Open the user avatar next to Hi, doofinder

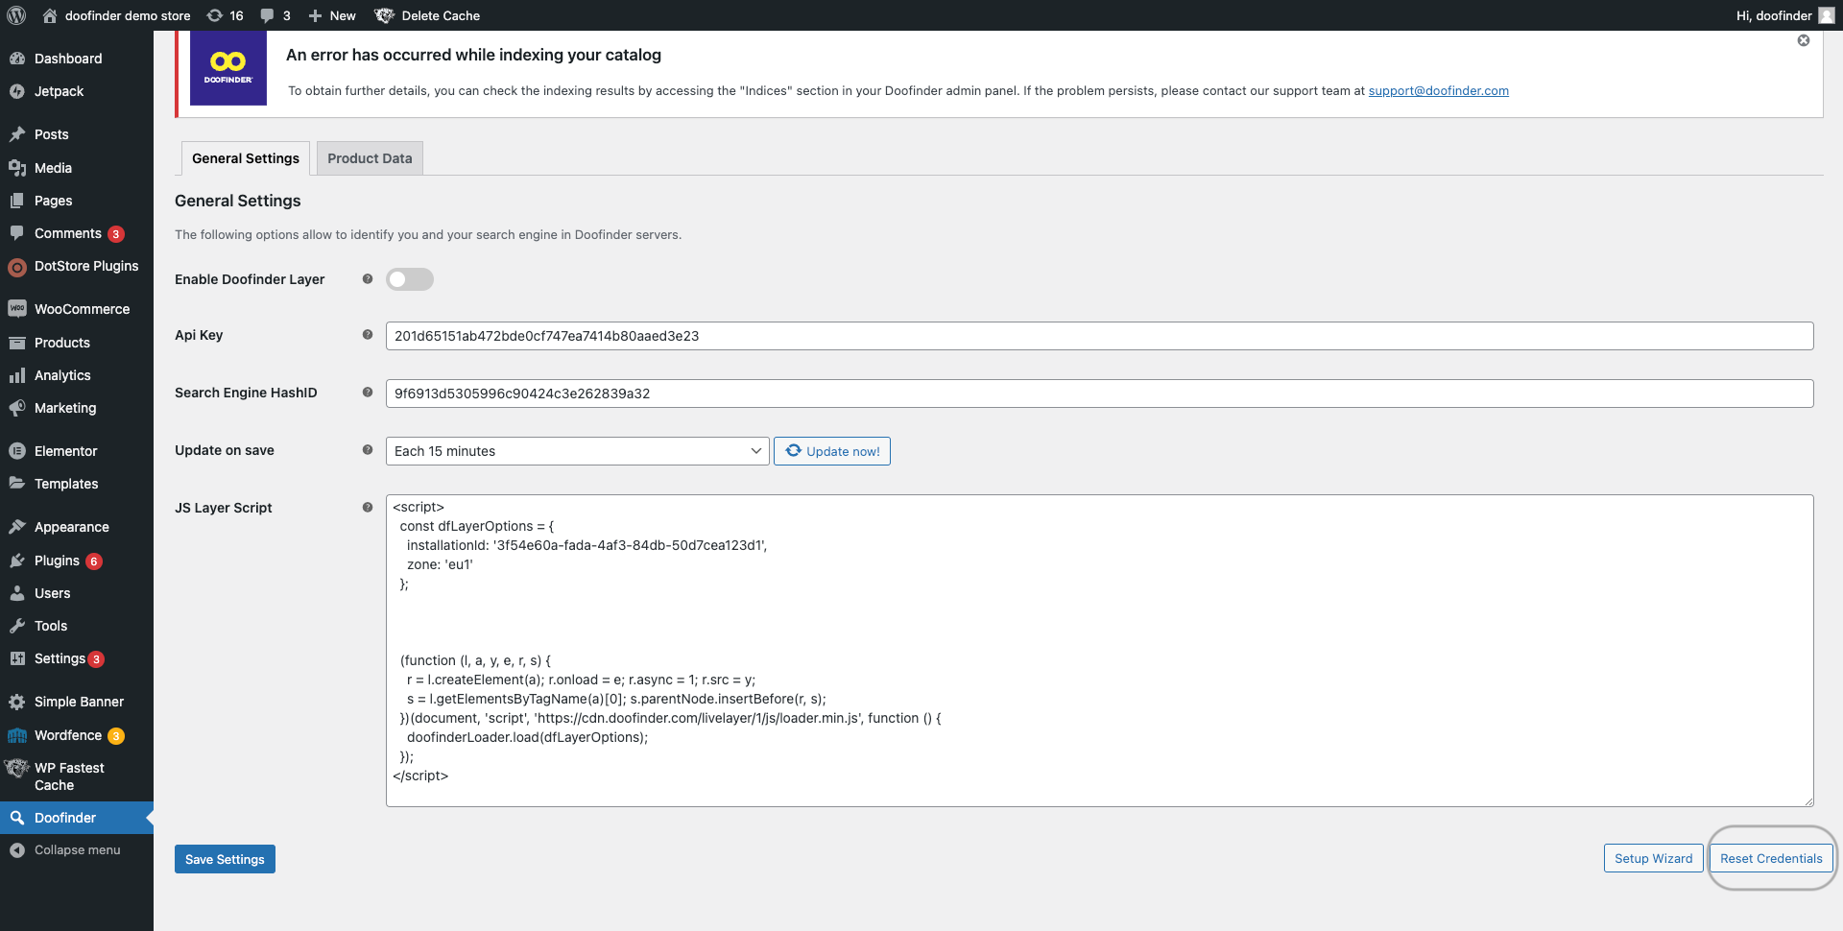click(x=1827, y=15)
